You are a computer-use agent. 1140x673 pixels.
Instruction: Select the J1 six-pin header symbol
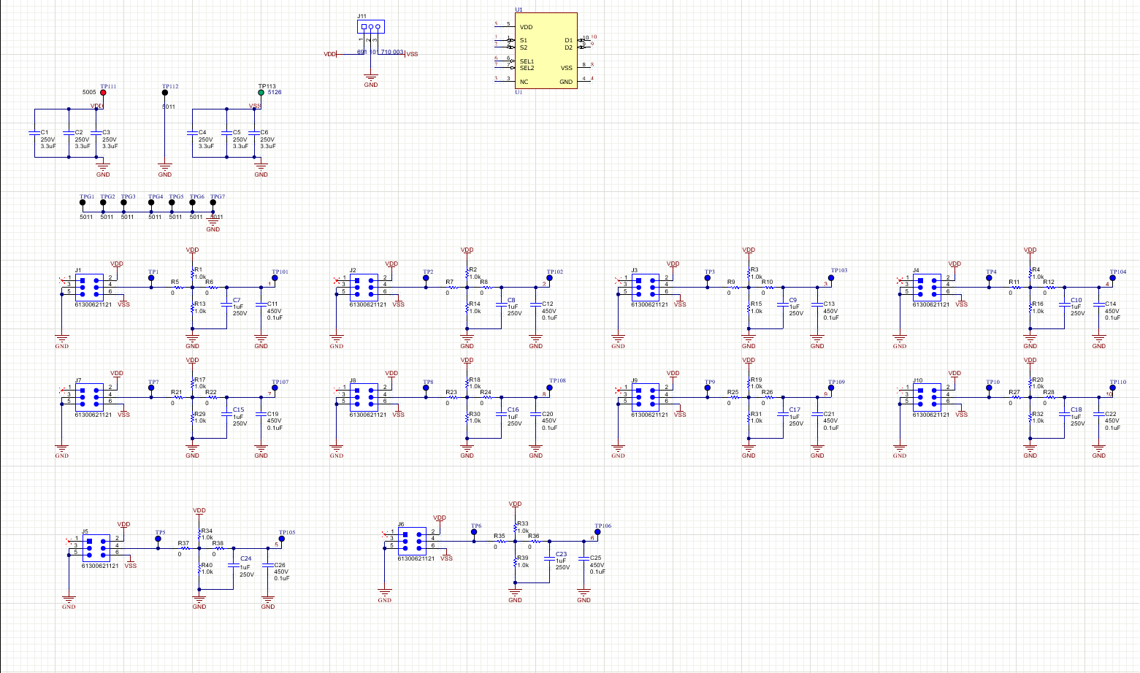(89, 285)
